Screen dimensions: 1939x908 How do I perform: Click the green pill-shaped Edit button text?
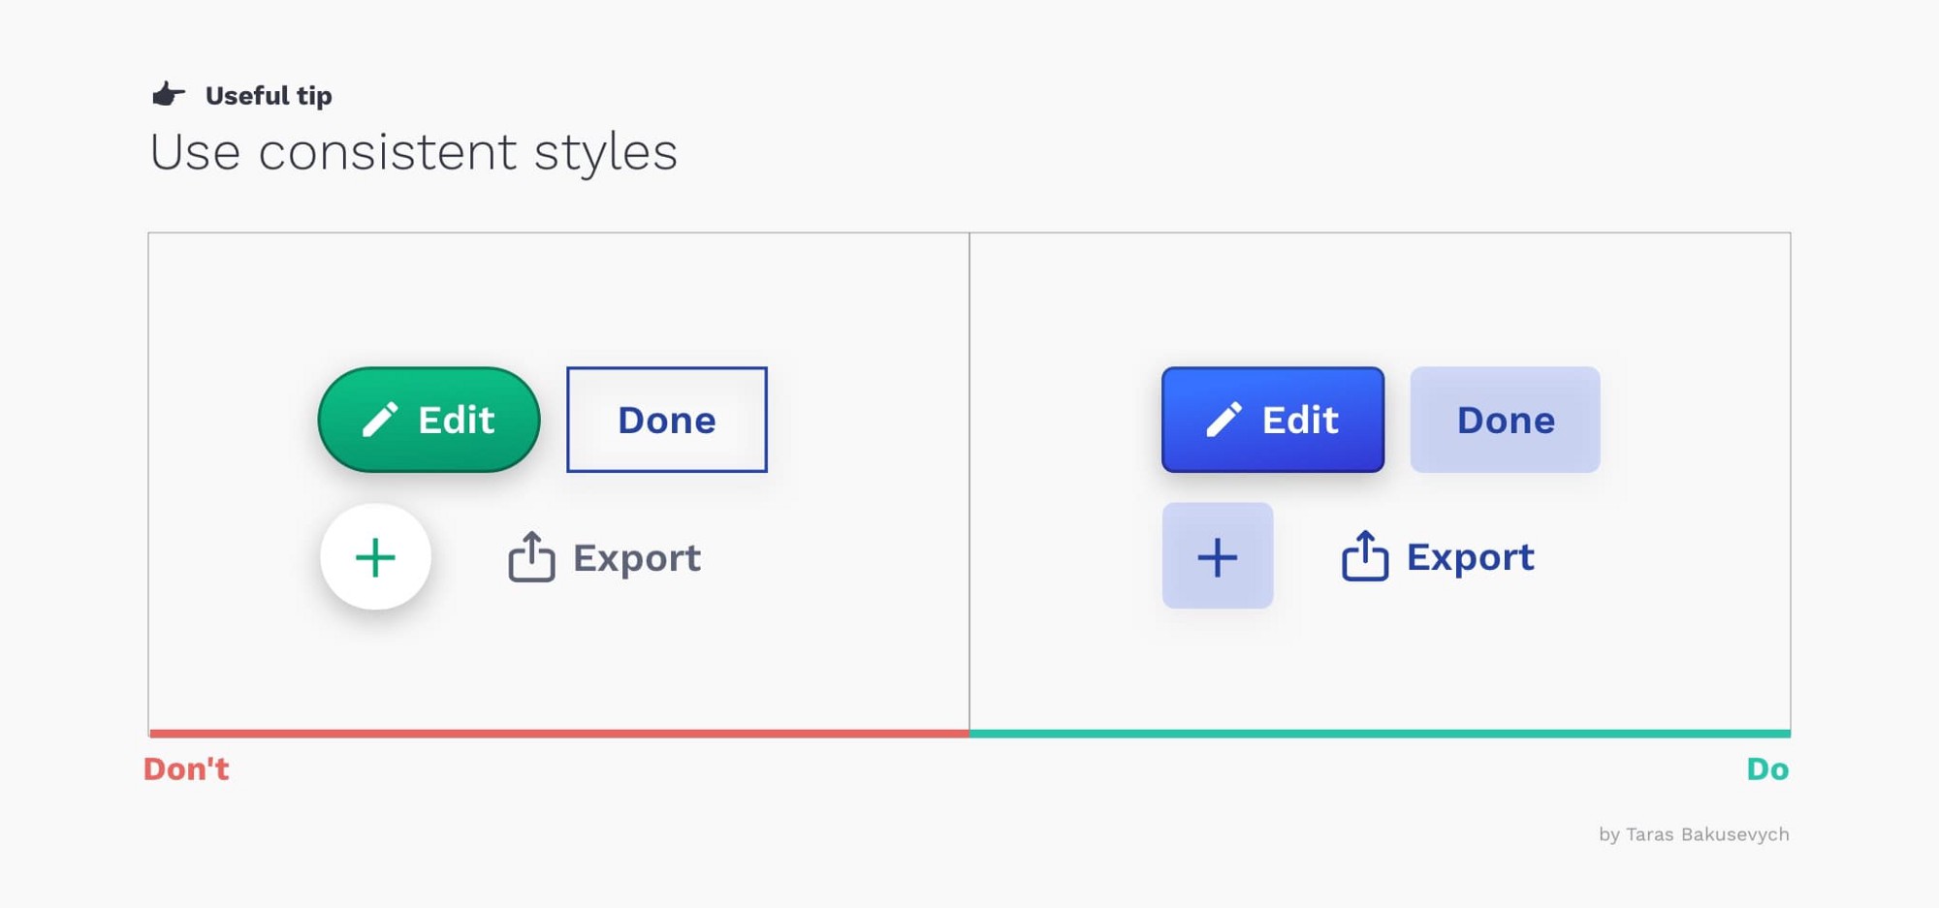pyautogui.click(x=456, y=420)
